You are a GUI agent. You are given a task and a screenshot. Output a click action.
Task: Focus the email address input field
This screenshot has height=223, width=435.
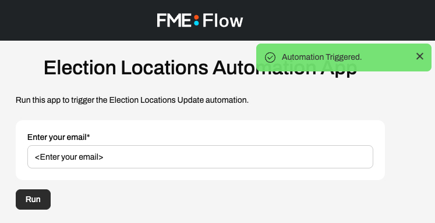click(200, 157)
